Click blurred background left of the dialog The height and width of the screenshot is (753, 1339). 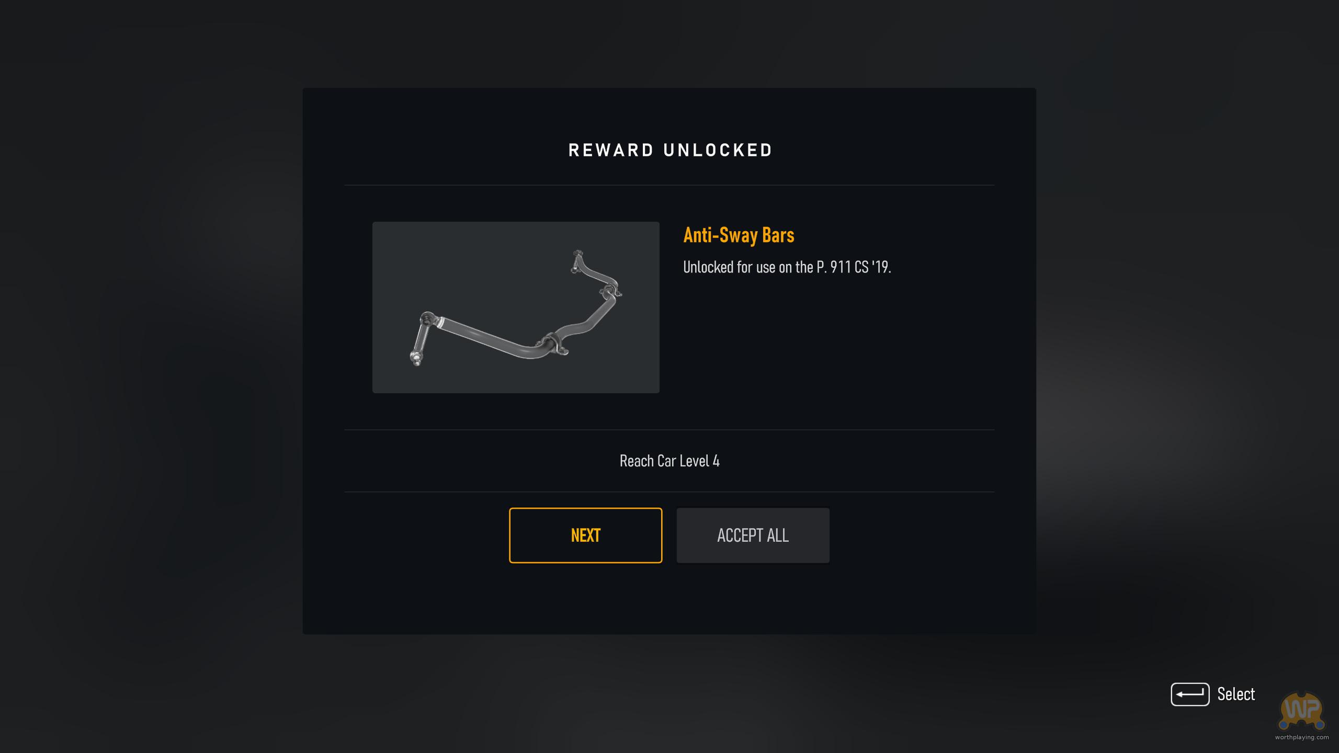tap(152, 366)
